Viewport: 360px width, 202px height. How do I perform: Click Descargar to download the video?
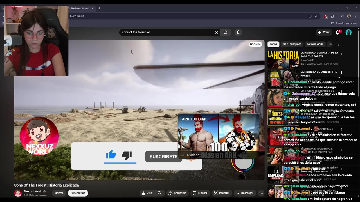(245, 193)
